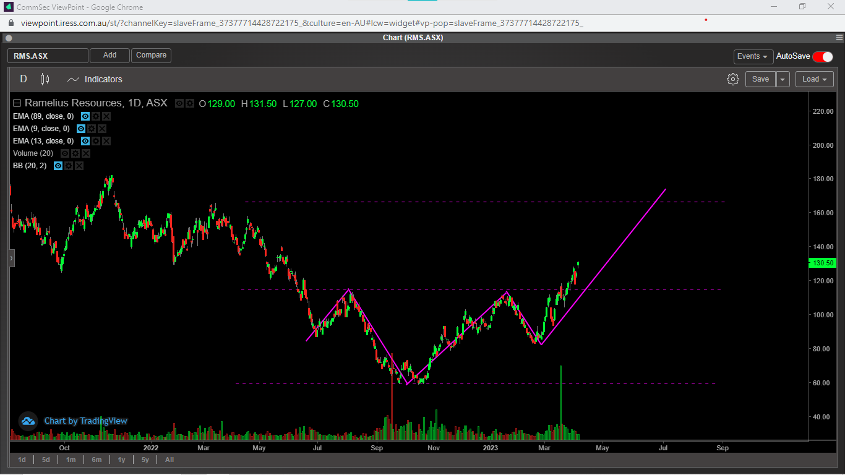Screen dimensions: 845x475
Task: Minimize the Chrome window
Action: [x=774, y=7]
